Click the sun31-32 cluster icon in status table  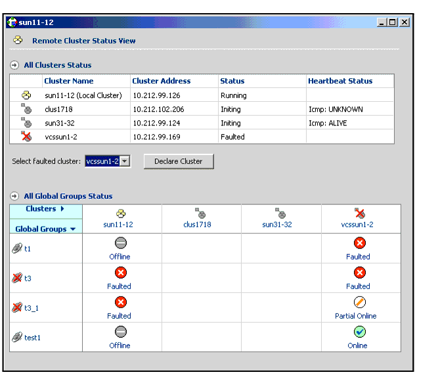[x=26, y=123]
